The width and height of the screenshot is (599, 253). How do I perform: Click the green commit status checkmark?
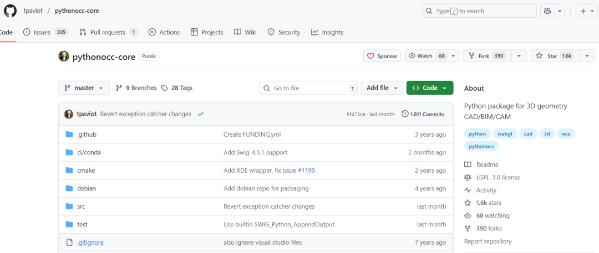(201, 113)
